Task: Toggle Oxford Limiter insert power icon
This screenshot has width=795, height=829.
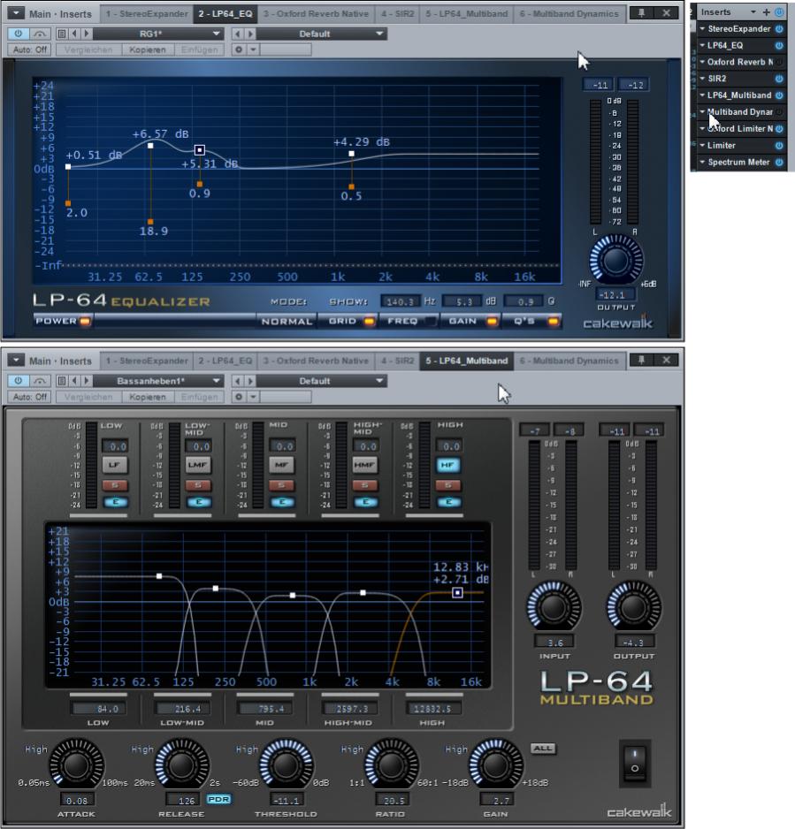Action: point(779,128)
